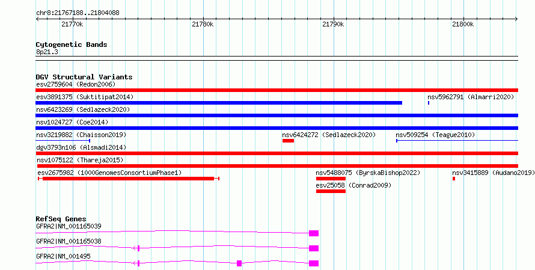Screen dimensions: 535x270
Task: Open nsv509254 (Teague2010) label
Action: (435, 135)
